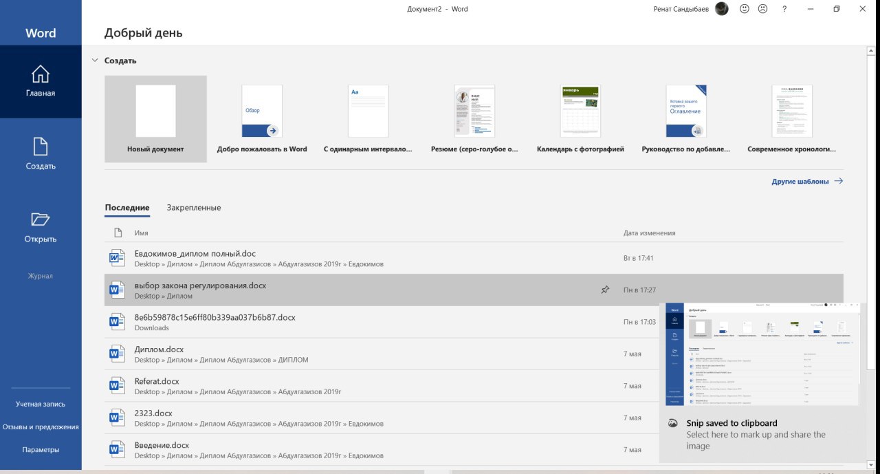
Task: Click the Открыть folder sidebar icon
Action: point(41,219)
